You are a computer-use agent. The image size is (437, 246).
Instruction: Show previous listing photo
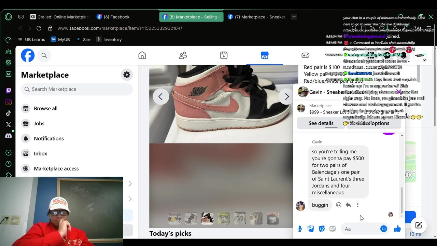[160, 97]
